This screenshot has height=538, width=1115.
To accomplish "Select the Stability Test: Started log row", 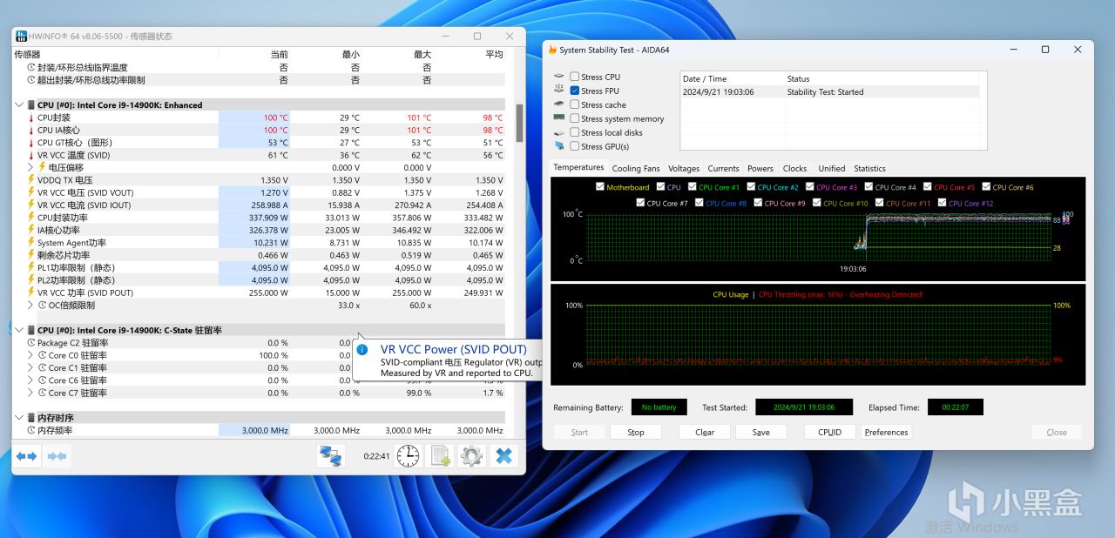I will [x=829, y=91].
